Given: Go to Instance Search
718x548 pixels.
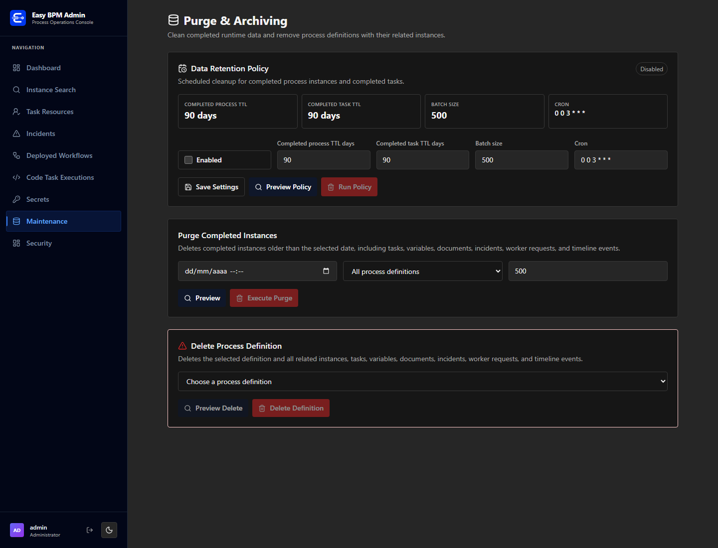Looking at the screenshot, I should coord(64,90).
